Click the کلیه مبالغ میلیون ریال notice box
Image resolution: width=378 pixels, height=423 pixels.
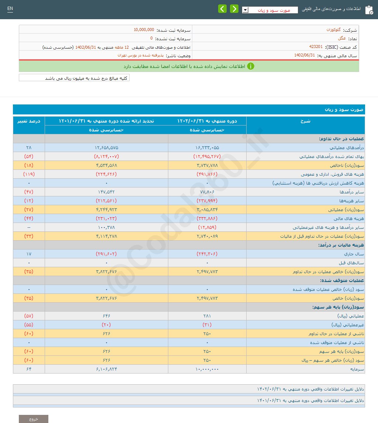click(x=74, y=78)
